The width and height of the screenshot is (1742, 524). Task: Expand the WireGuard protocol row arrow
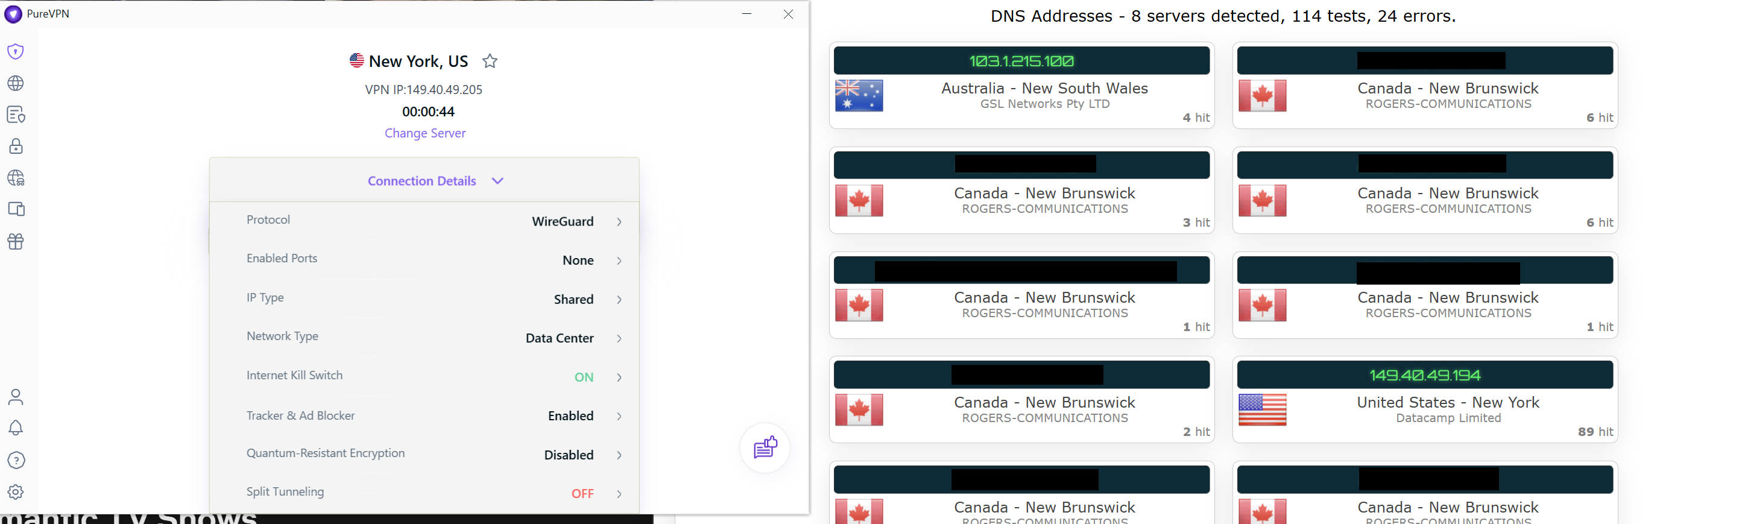click(x=619, y=222)
